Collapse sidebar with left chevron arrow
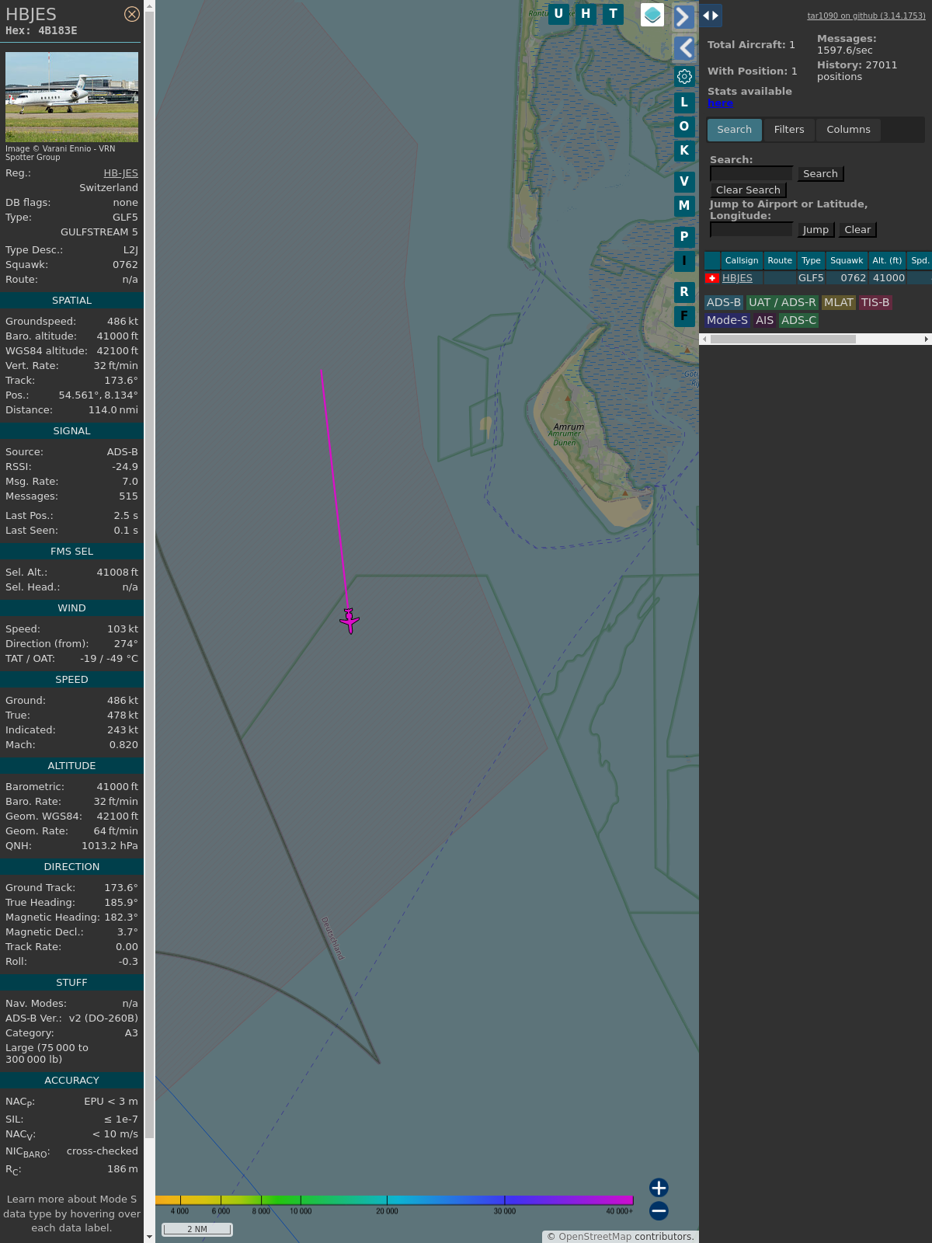This screenshot has height=1243, width=932. tap(683, 48)
